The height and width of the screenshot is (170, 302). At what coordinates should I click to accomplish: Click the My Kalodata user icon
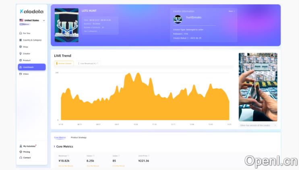[x=21, y=146]
